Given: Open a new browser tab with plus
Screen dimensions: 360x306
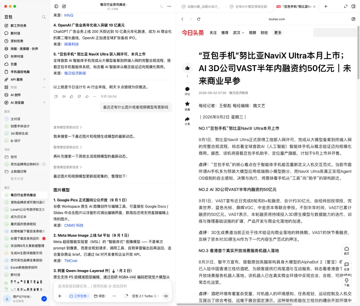Looking at the screenshot, I should pos(326,6).
